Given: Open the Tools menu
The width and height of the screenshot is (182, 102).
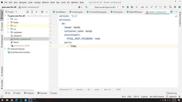Looking at the screenshot, I should click(x=63, y=2).
